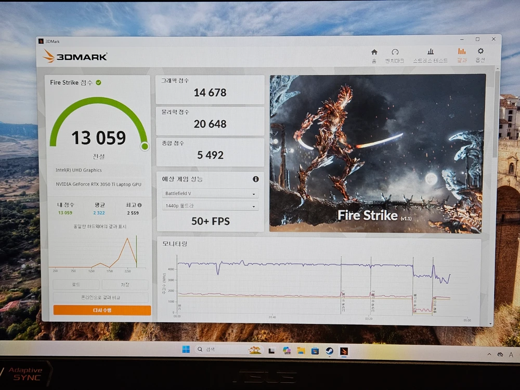Click the 그래픽 점수 14 678 score card
The height and width of the screenshot is (390, 520).
tap(210, 89)
